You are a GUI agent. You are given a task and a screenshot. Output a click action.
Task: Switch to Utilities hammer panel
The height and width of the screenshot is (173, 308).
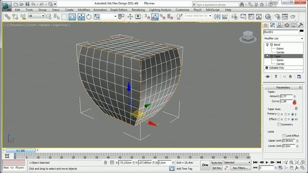[x=300, y=25]
